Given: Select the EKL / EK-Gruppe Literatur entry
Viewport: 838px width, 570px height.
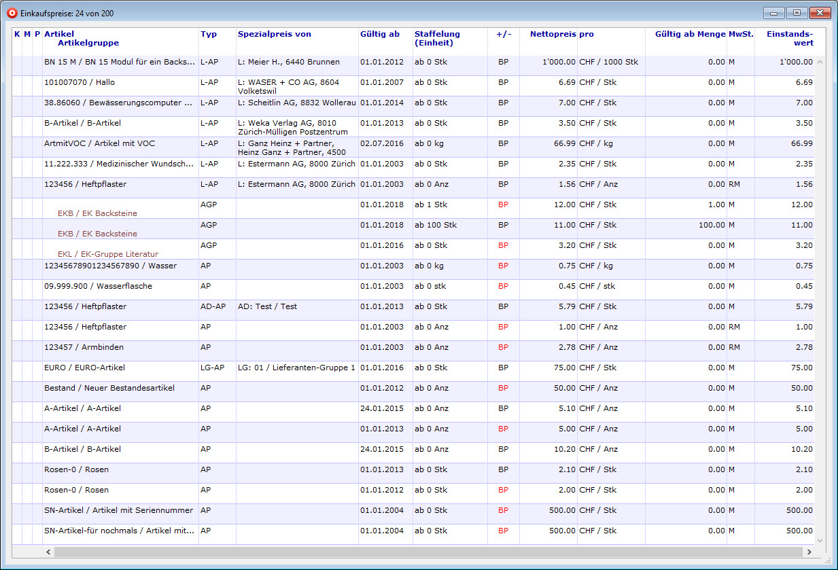Looking at the screenshot, I should point(107,254).
